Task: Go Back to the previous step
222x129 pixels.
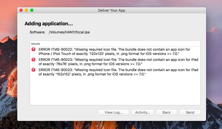Action: pyautogui.click(x=166, y=112)
